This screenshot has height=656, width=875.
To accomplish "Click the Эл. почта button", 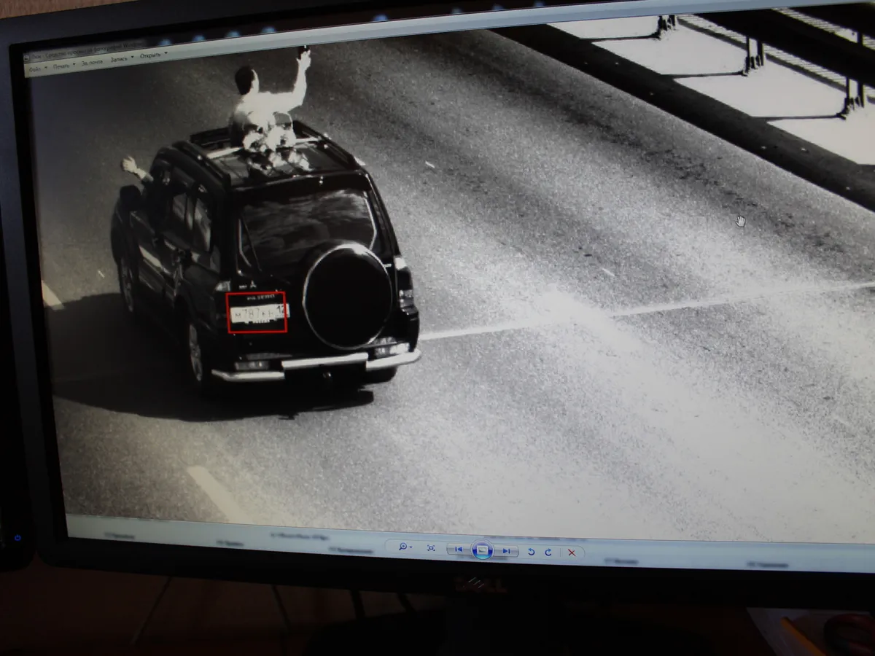I will [93, 62].
